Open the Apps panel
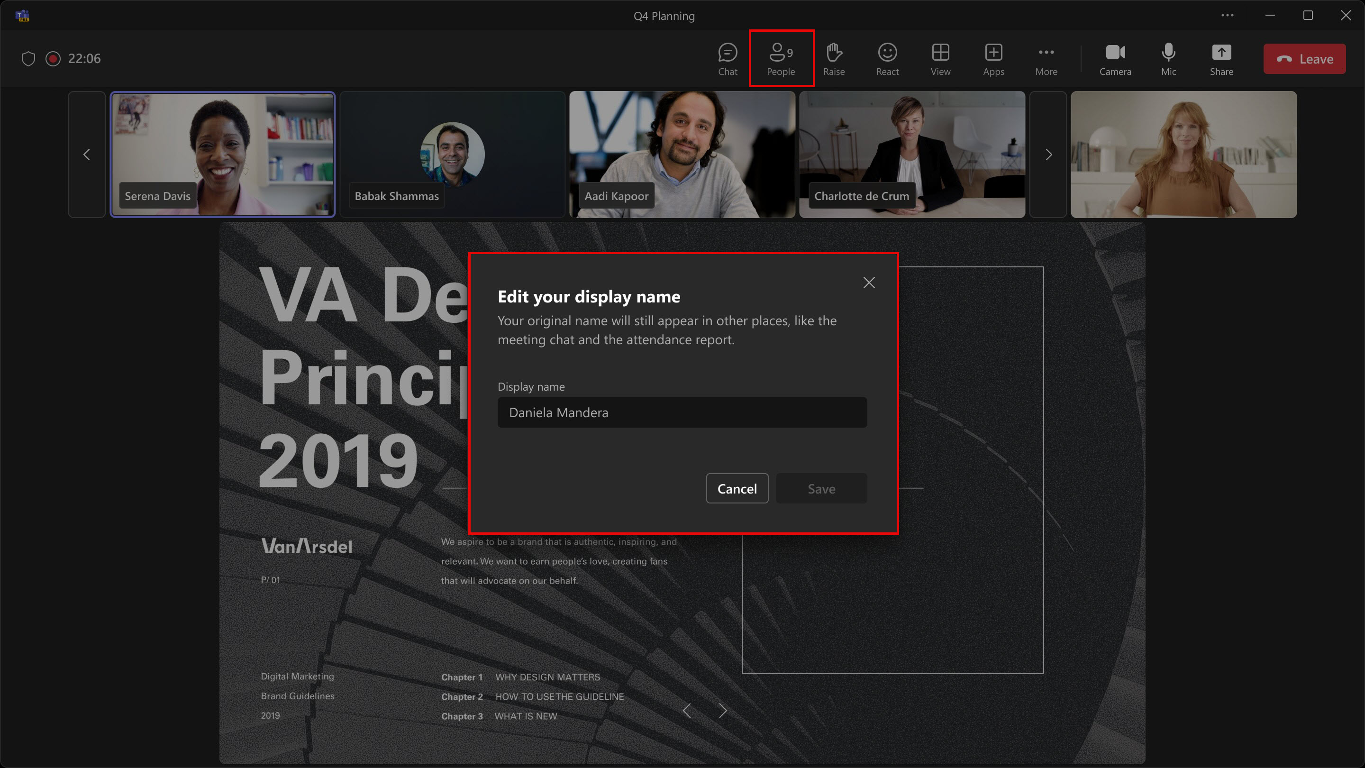Viewport: 1365px width, 768px height. tap(993, 59)
